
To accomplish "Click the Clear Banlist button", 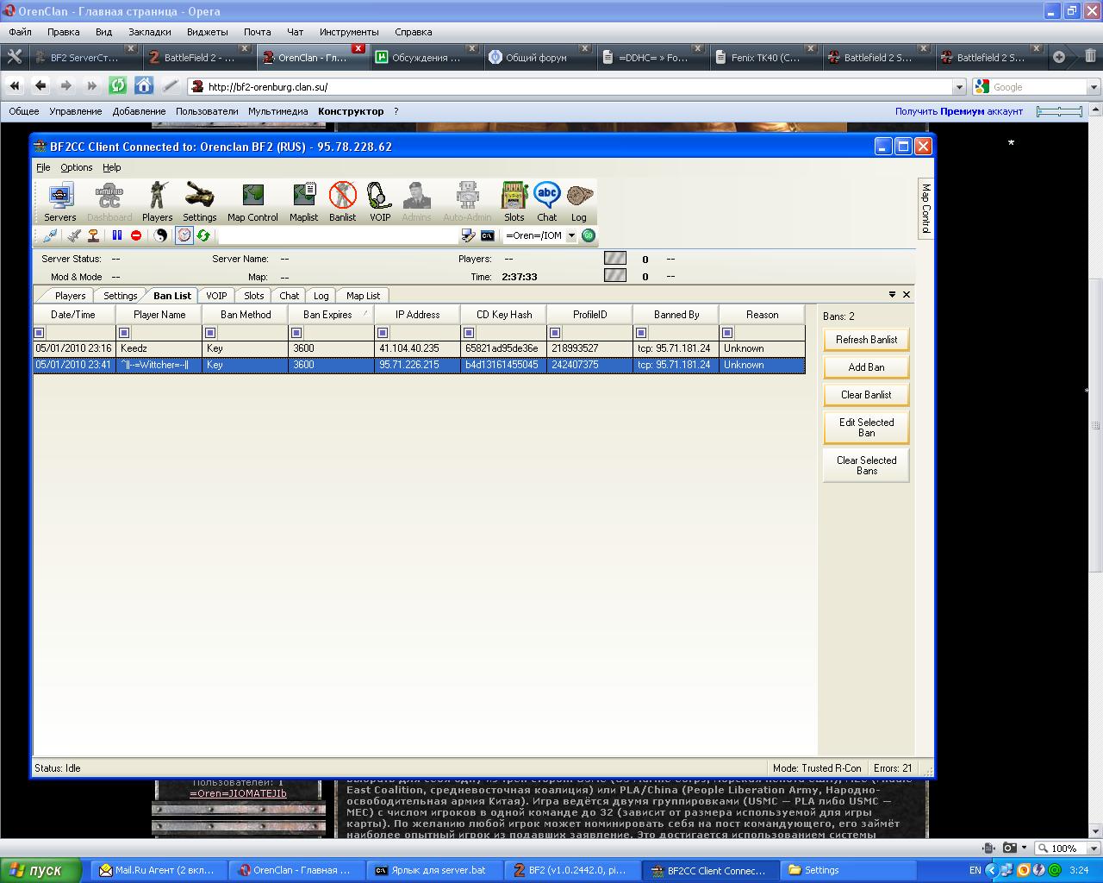I will tap(866, 395).
